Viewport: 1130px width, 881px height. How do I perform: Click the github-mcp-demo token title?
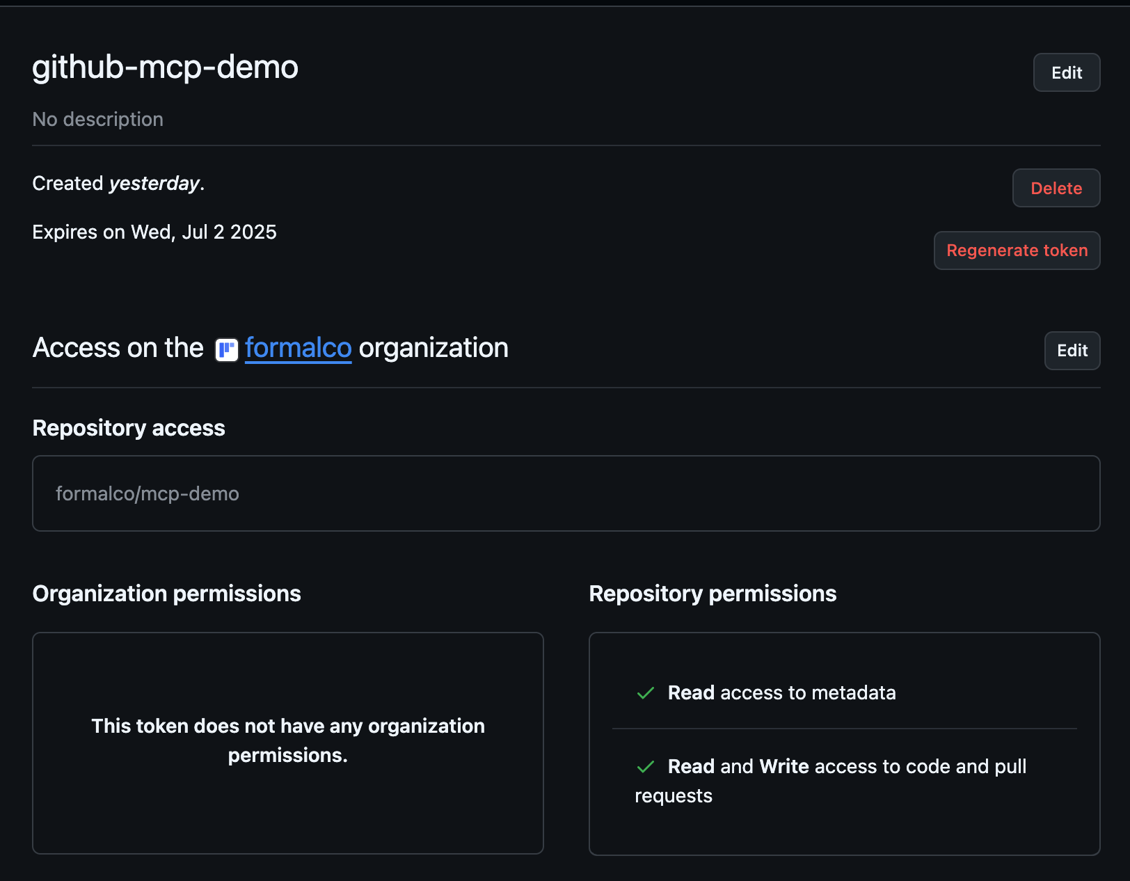coord(165,68)
